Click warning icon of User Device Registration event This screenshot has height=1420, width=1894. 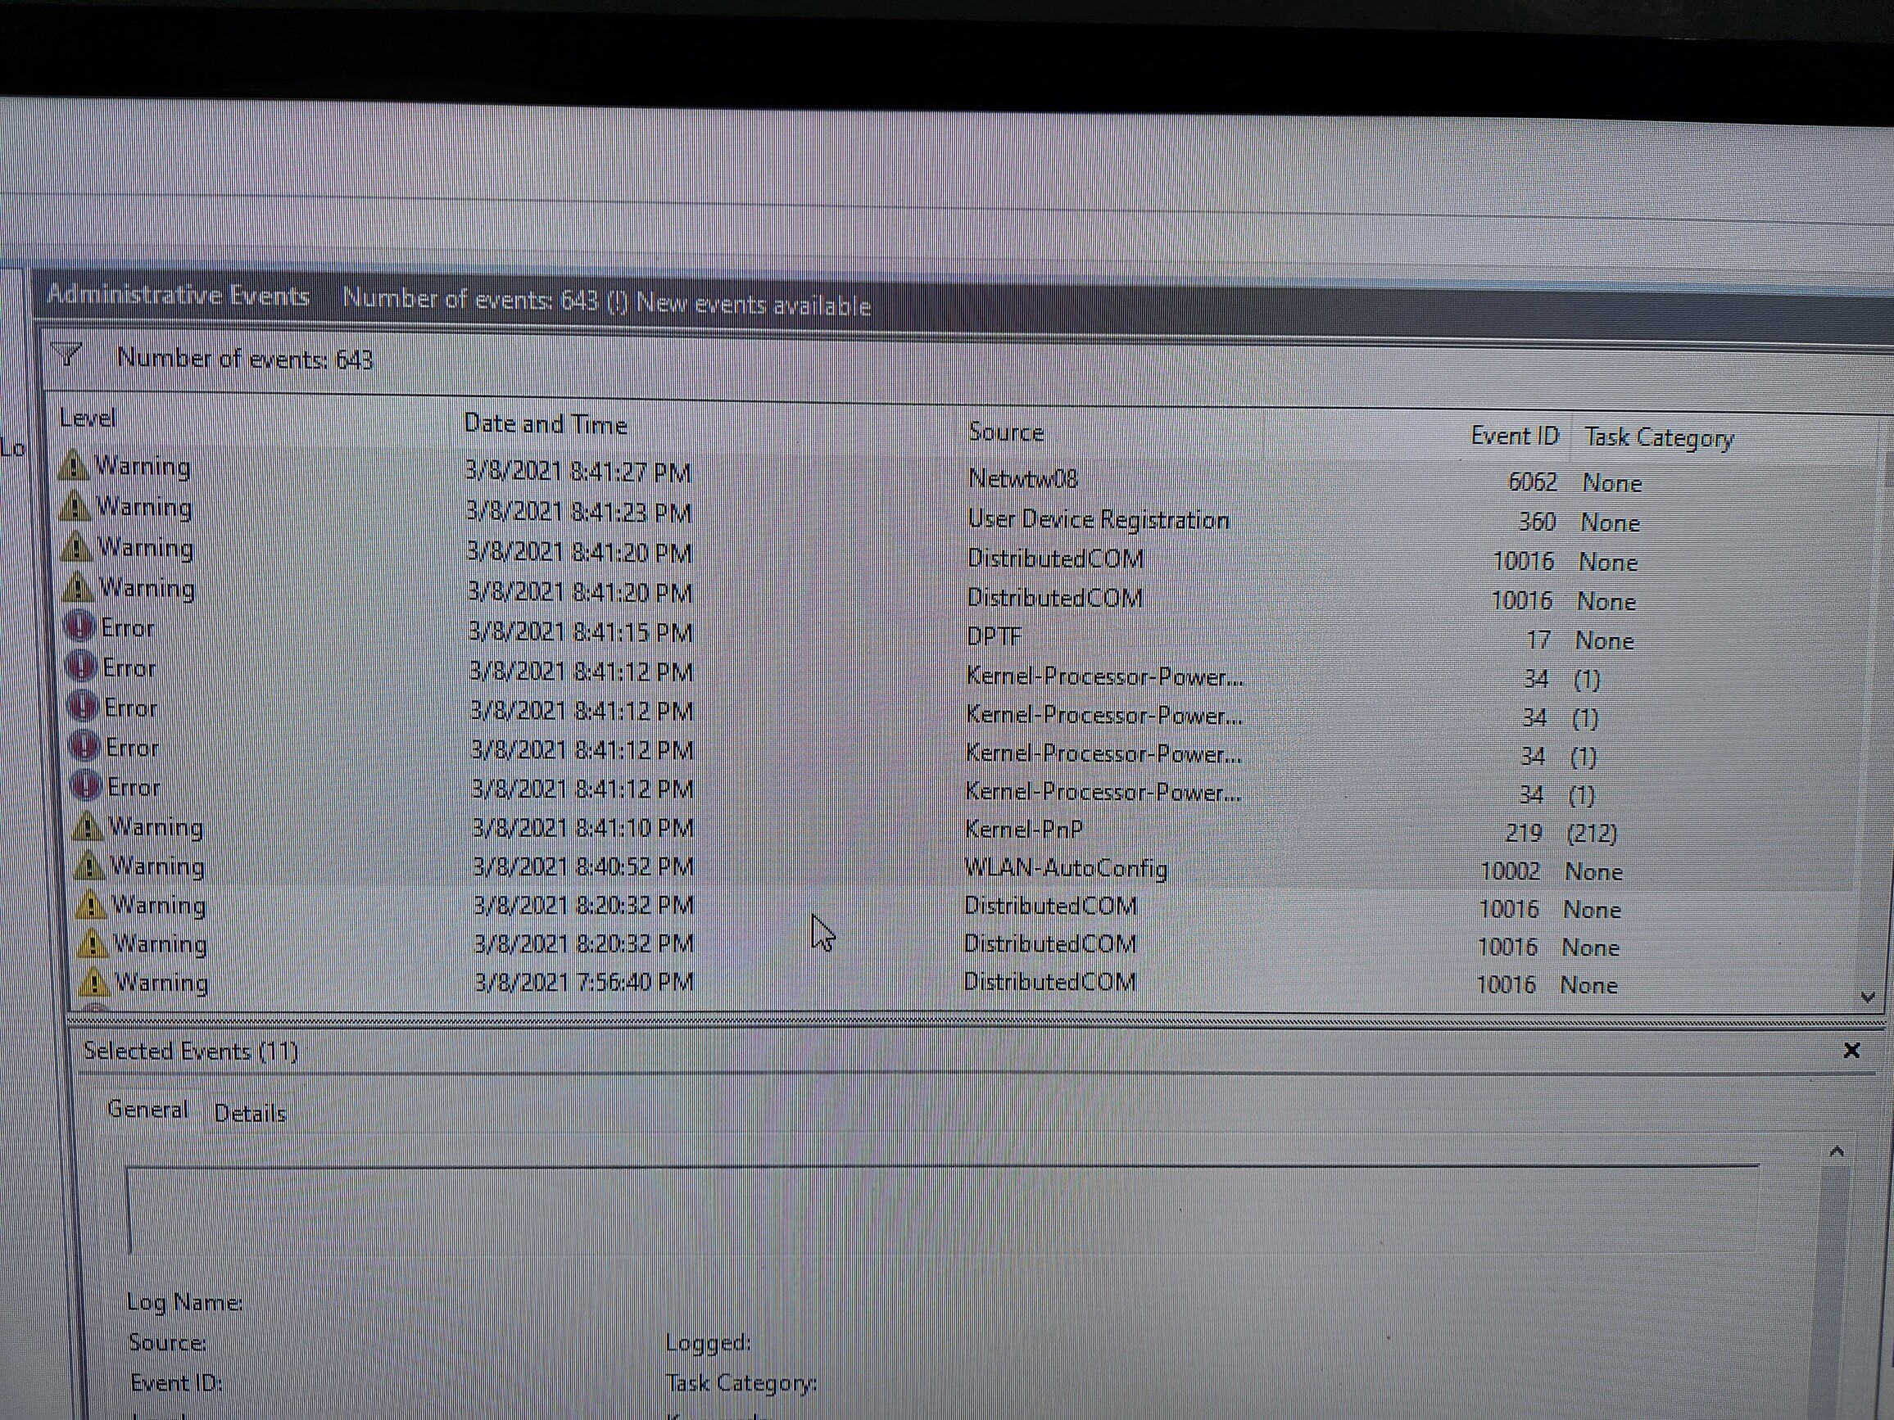point(75,507)
